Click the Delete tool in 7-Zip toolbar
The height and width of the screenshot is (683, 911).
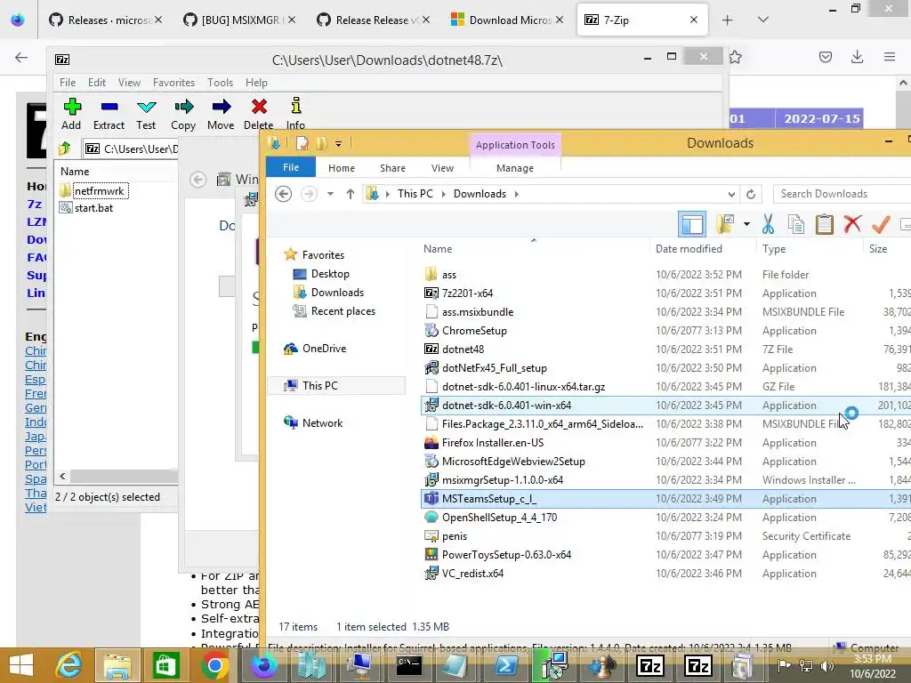pos(259,114)
